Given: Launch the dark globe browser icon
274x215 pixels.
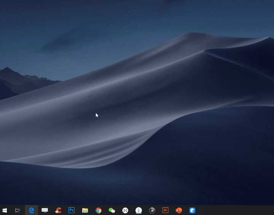Looking at the screenshot, I should 152,210.
